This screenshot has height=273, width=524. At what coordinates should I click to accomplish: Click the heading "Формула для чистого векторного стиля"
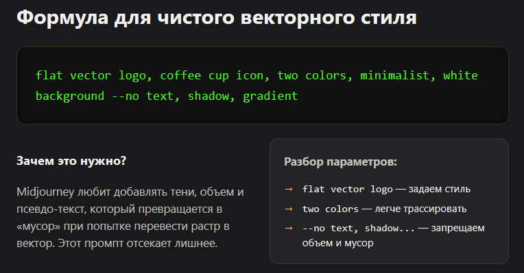[217, 18]
